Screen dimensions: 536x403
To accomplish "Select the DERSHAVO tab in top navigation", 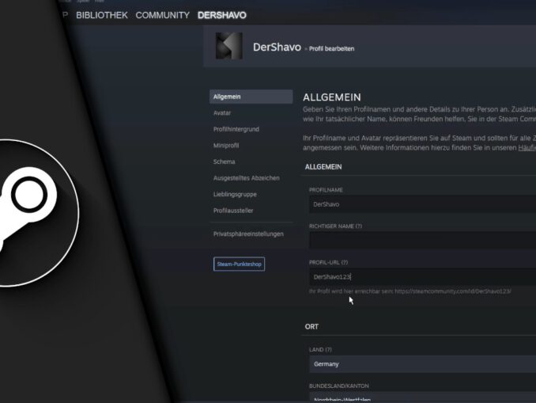I will (x=221, y=15).
